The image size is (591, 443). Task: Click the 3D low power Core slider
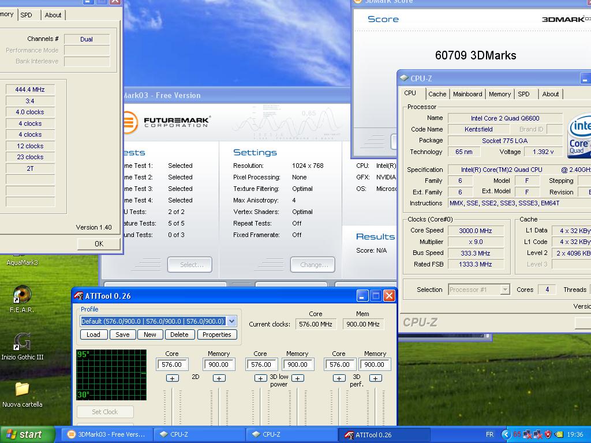coord(260,408)
